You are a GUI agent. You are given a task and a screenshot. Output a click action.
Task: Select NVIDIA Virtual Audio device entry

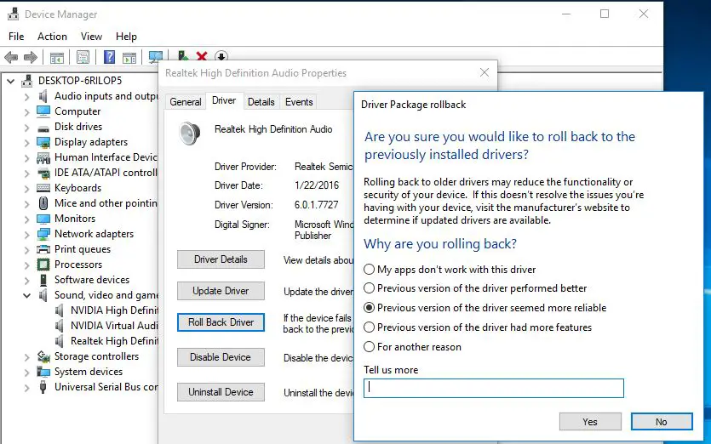114,326
